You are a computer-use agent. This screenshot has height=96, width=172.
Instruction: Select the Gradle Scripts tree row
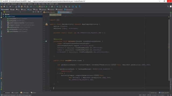coord(23,17)
